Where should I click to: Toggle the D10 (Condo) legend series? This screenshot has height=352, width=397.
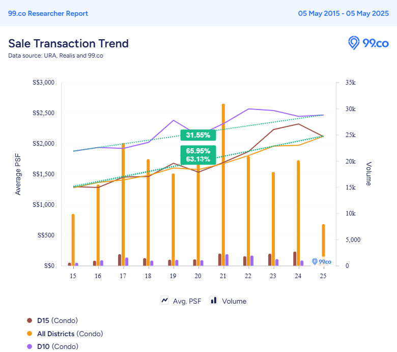52,346
